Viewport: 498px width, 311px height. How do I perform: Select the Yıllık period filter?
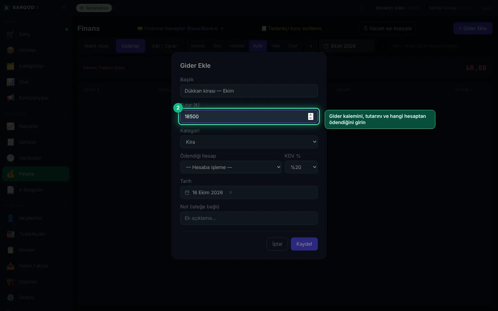click(x=276, y=46)
